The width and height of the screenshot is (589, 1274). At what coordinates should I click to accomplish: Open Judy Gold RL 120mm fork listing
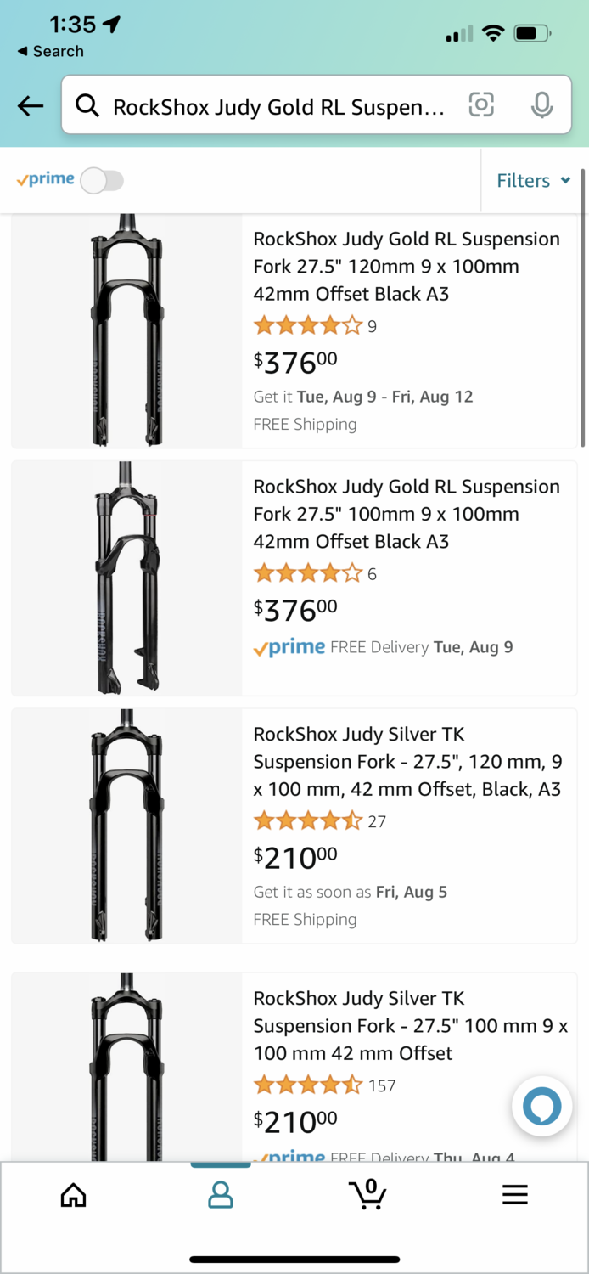(x=407, y=266)
